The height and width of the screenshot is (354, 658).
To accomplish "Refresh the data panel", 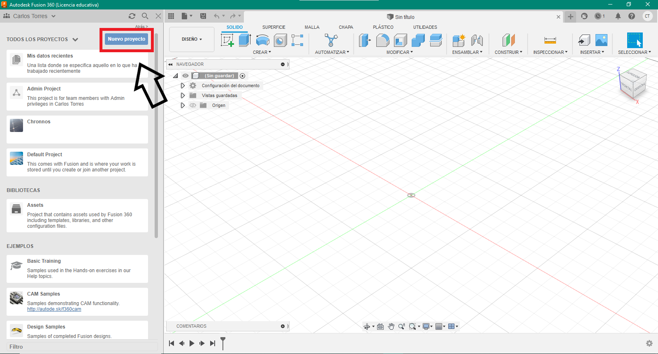I will pyautogui.click(x=132, y=16).
